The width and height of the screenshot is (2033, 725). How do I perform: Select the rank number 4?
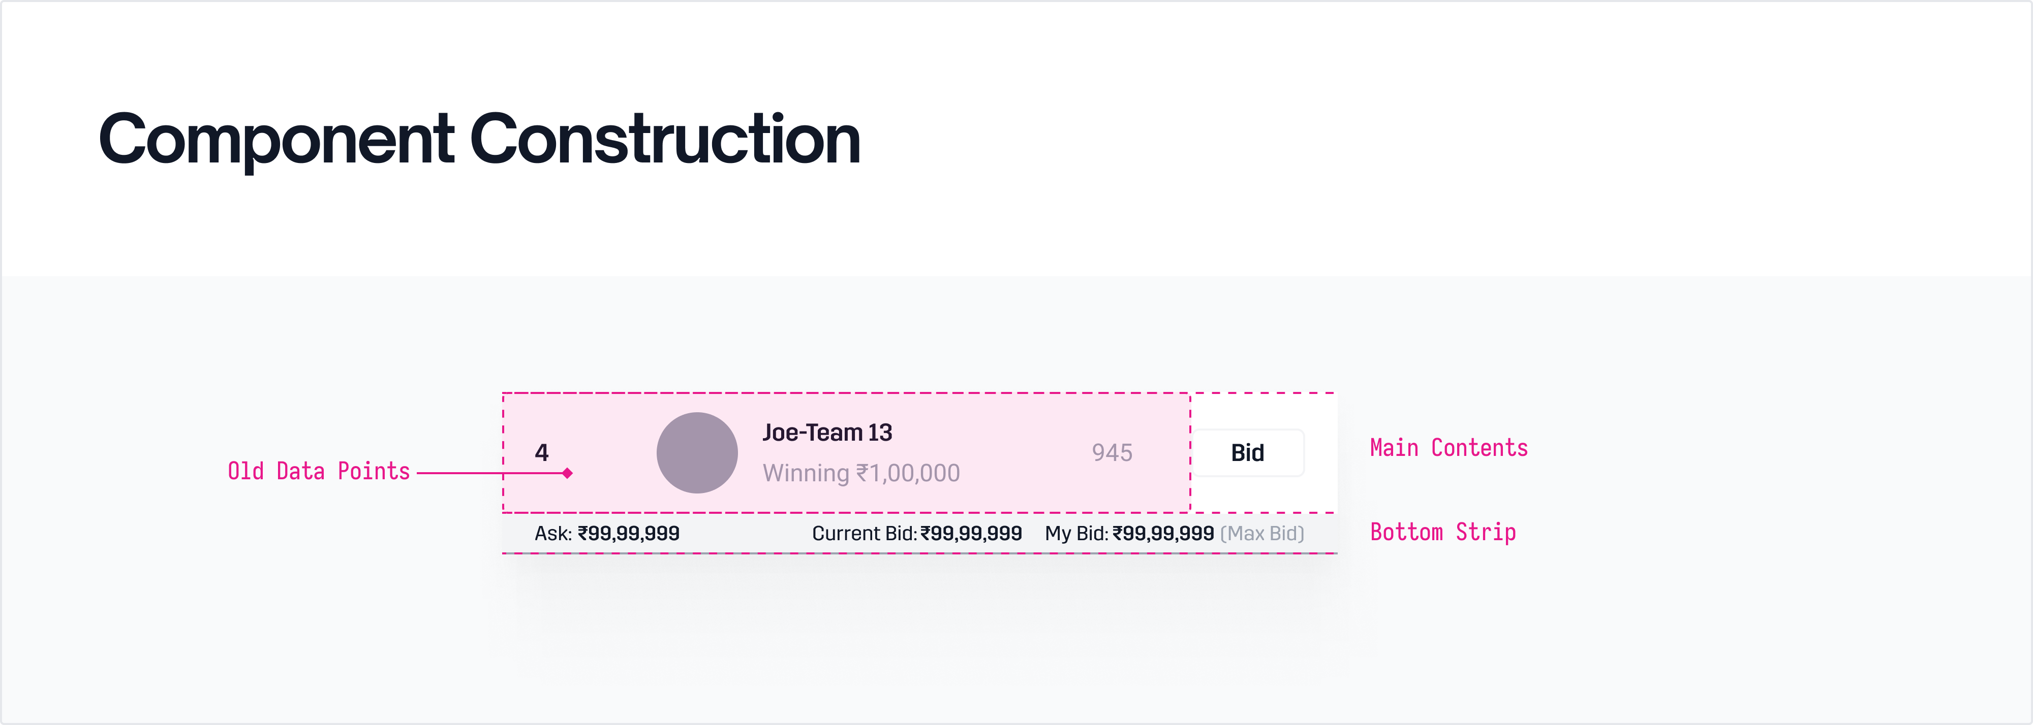pos(541,452)
